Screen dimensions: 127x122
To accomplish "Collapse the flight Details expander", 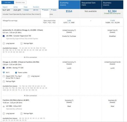I will (x=45, y=10).
